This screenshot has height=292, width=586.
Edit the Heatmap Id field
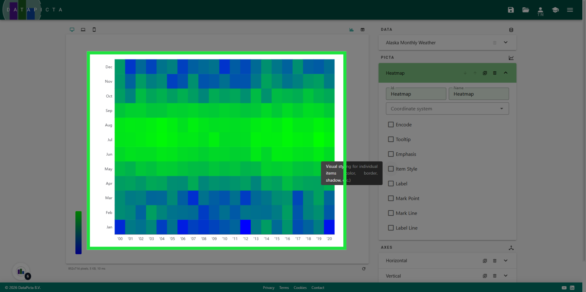tap(416, 94)
